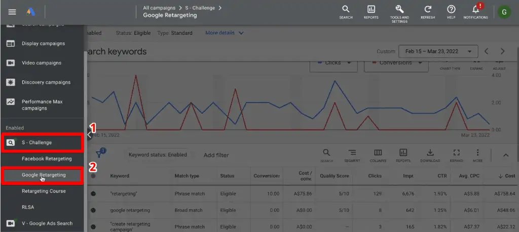Open Reports from the top header

[x=371, y=12]
